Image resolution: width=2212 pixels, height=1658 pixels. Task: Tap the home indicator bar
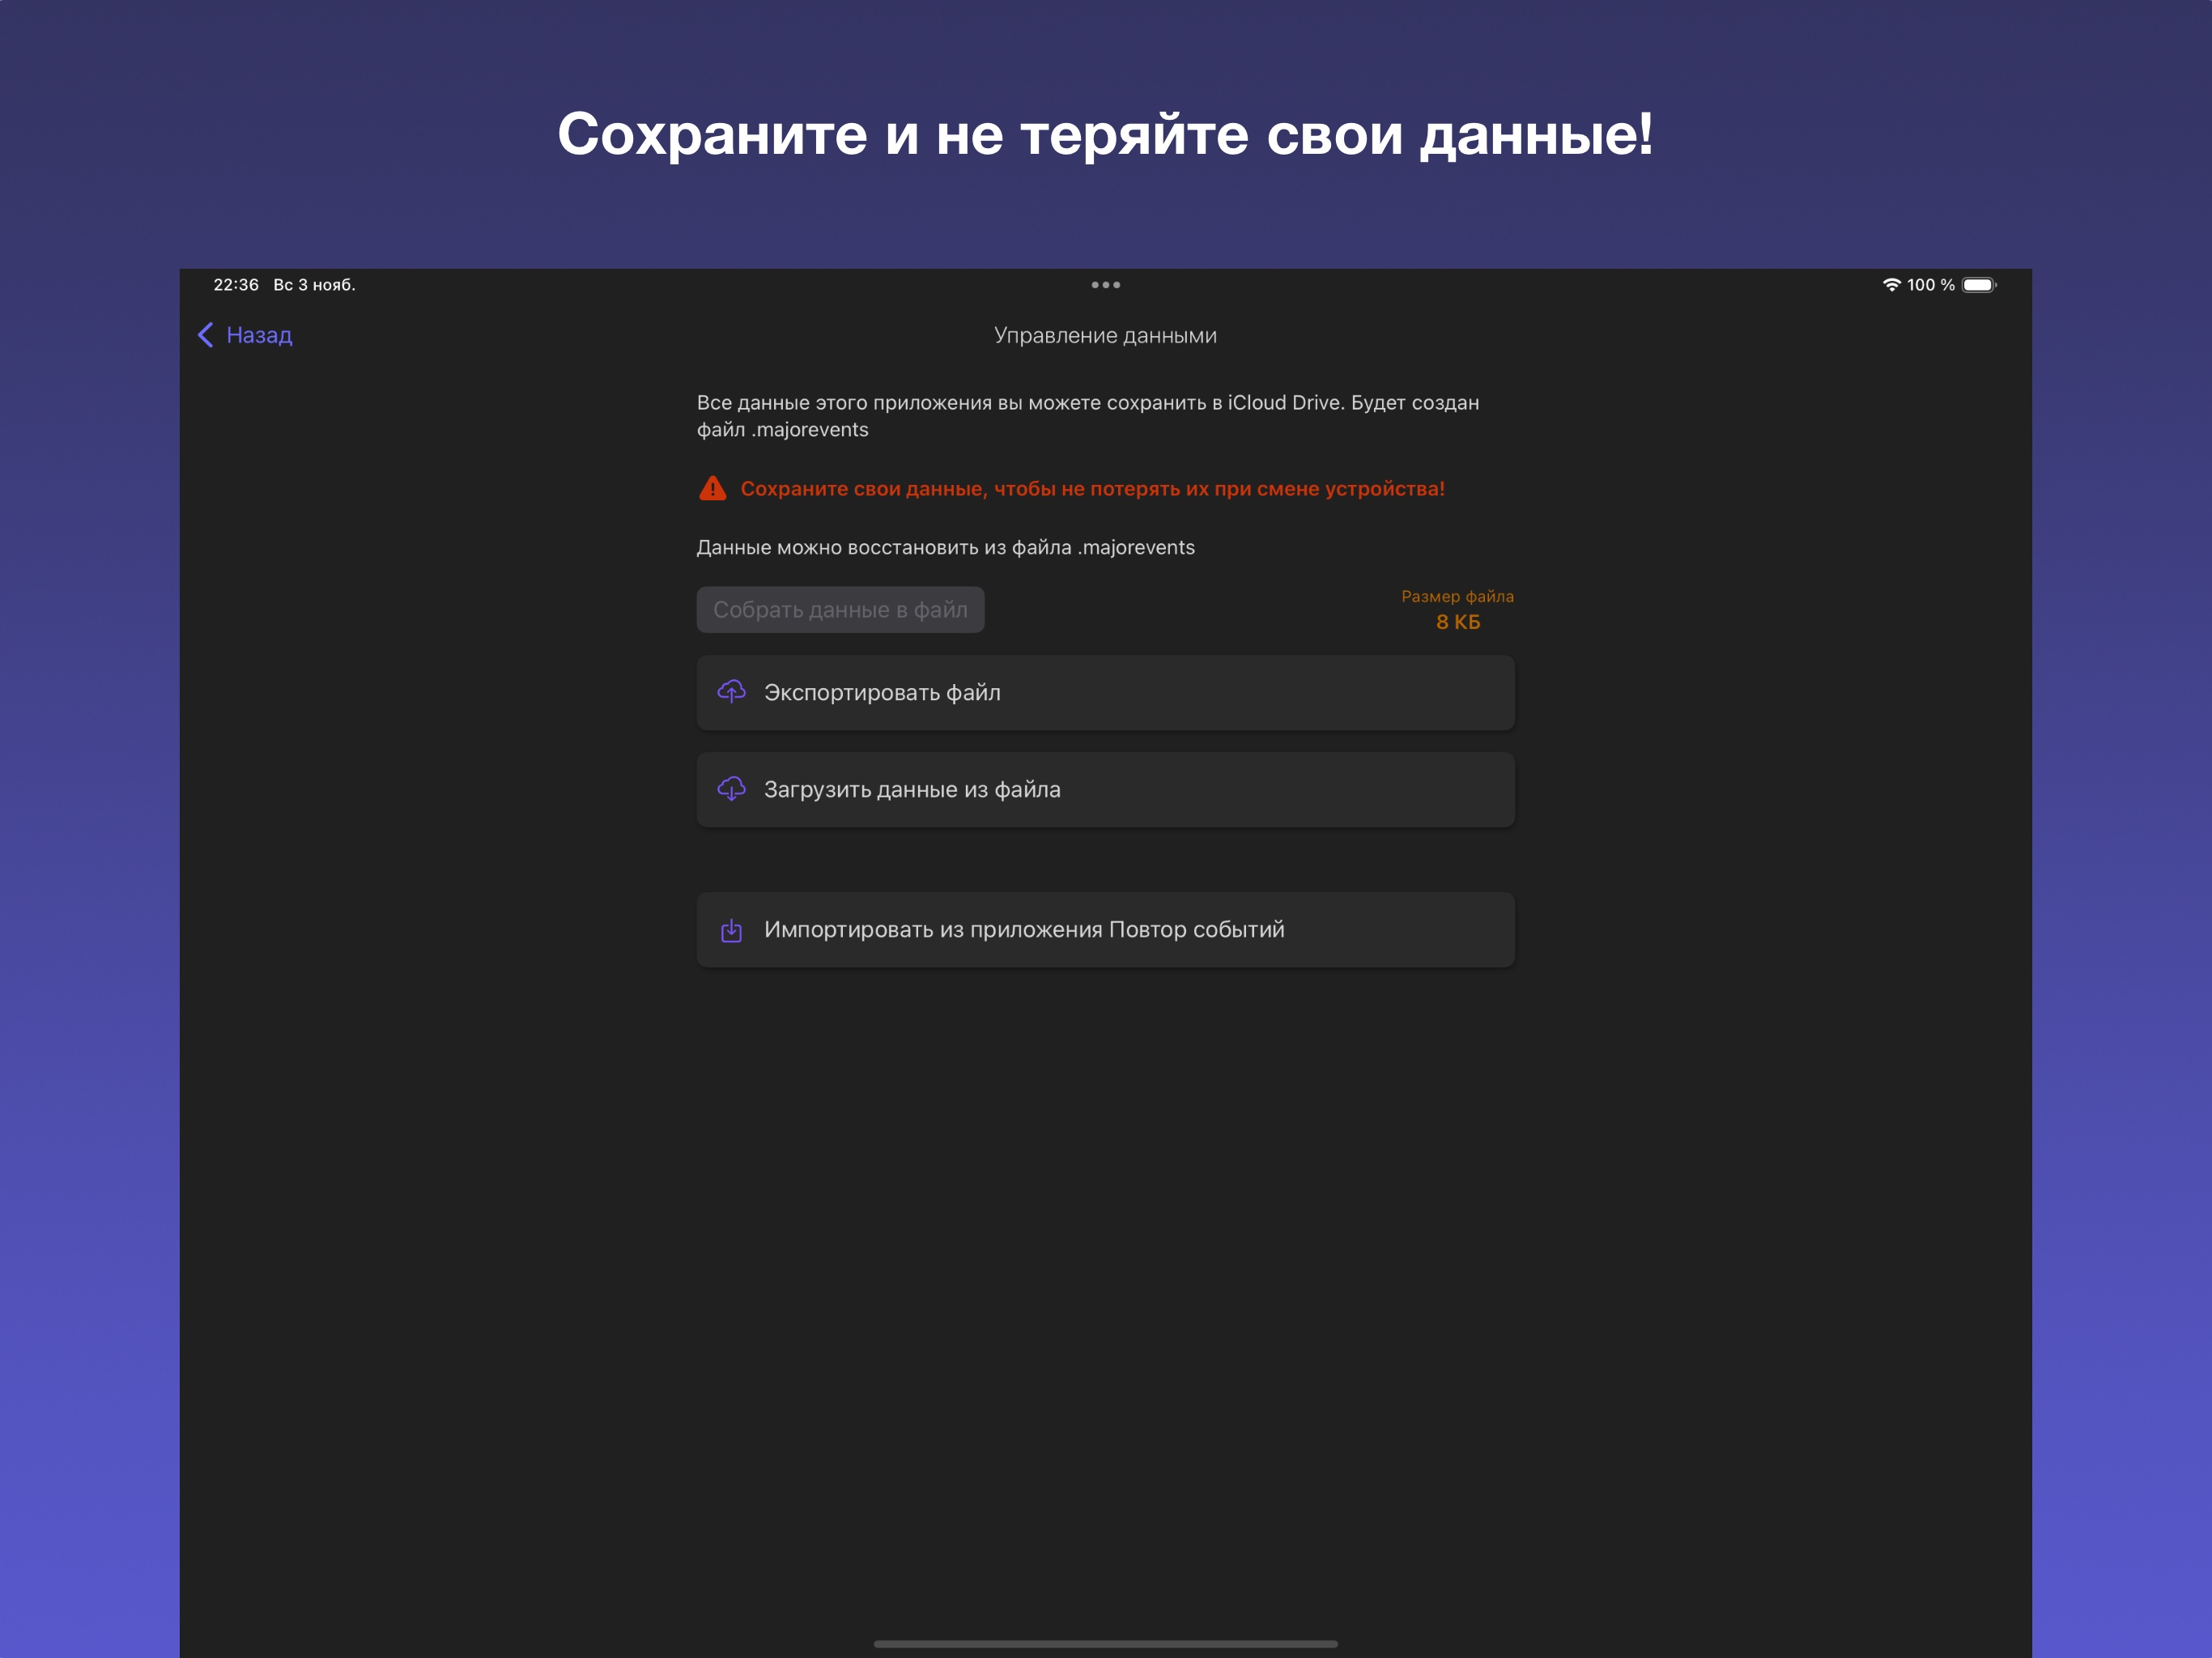pos(1105,1643)
